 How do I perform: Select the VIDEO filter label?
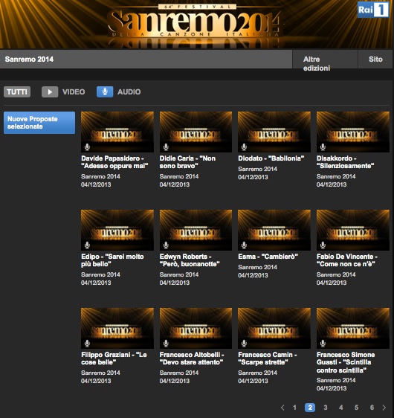[x=74, y=92]
